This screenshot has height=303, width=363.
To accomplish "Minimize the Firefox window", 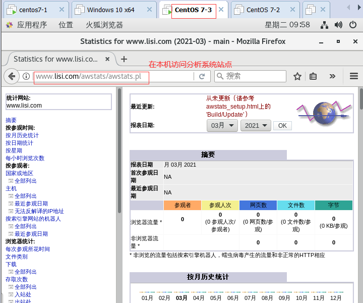I will (x=321, y=42).
